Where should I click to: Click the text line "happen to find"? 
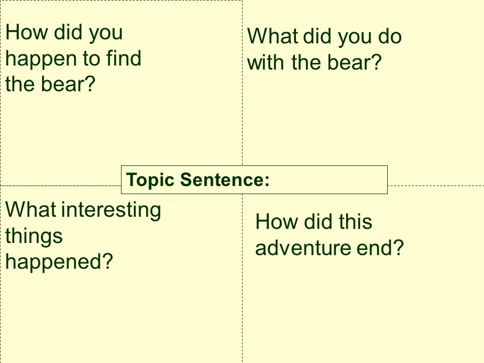click(x=74, y=58)
